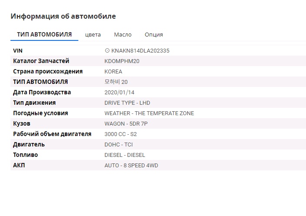Click the АКП label
The height and width of the screenshot is (216, 306).
(19, 165)
